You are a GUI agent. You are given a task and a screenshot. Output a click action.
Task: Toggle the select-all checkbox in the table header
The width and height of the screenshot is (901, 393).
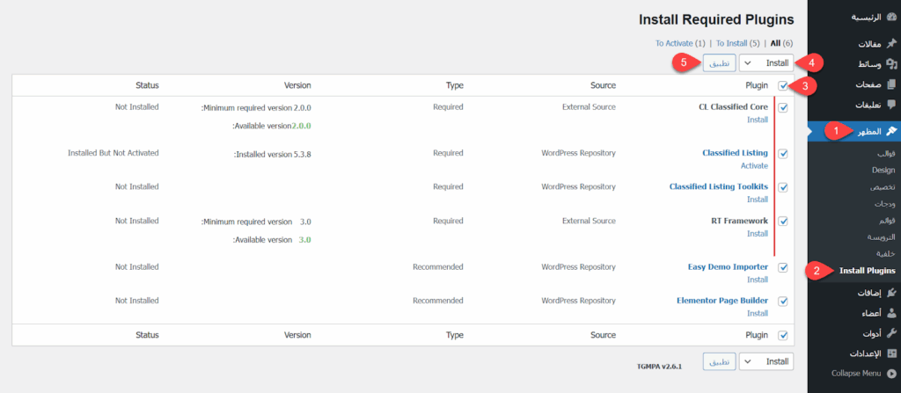point(783,85)
